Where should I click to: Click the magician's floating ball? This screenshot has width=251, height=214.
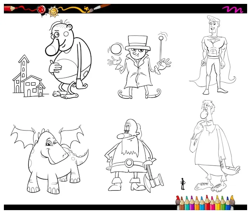coord(116,49)
